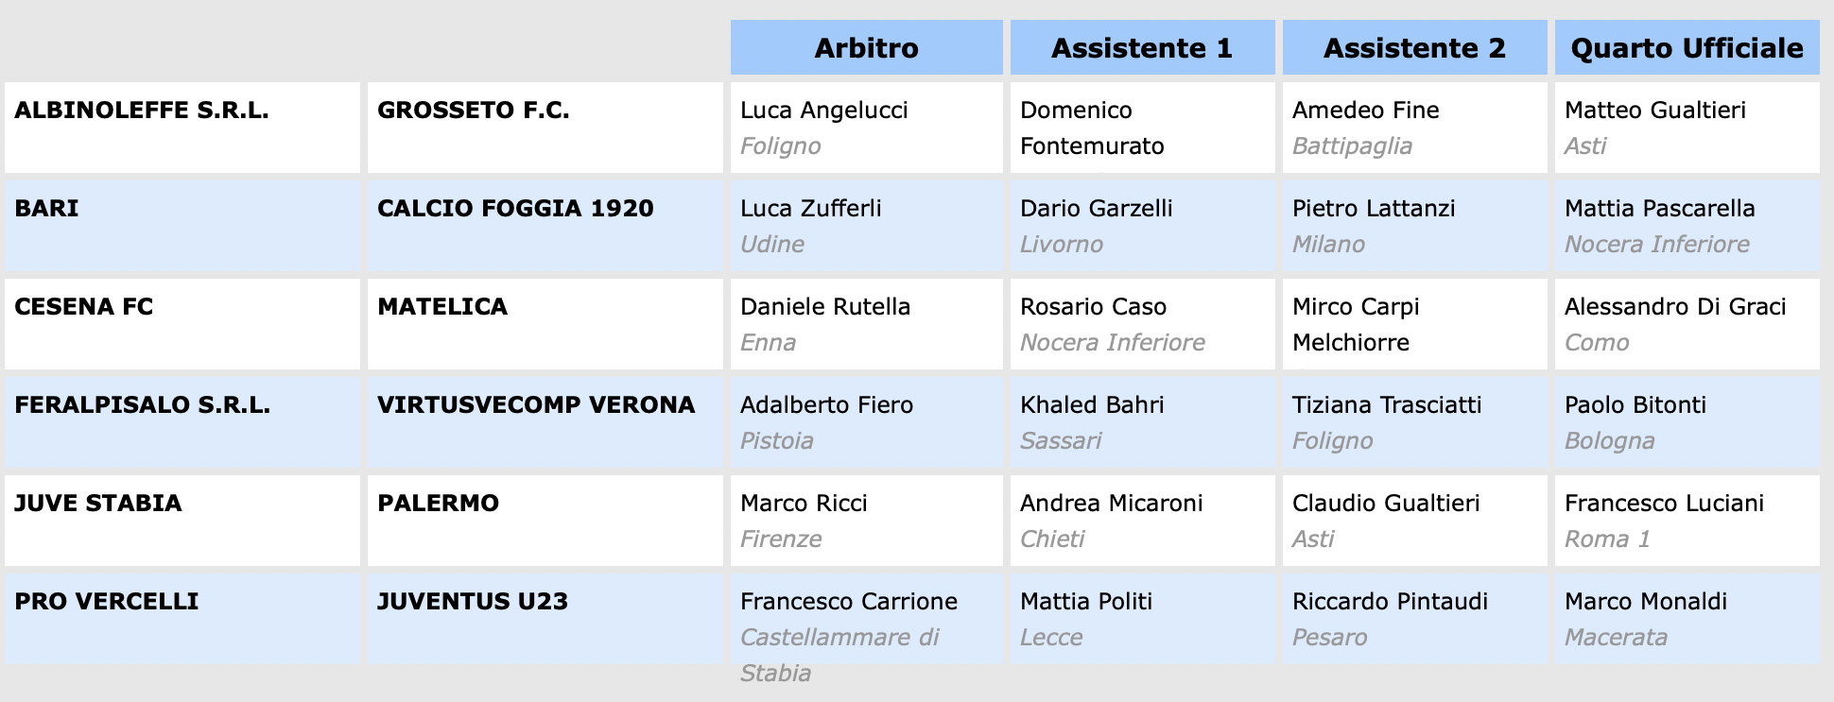Click the Assistente 2 column header
The height and width of the screenshot is (702, 1834).
(x=1414, y=48)
